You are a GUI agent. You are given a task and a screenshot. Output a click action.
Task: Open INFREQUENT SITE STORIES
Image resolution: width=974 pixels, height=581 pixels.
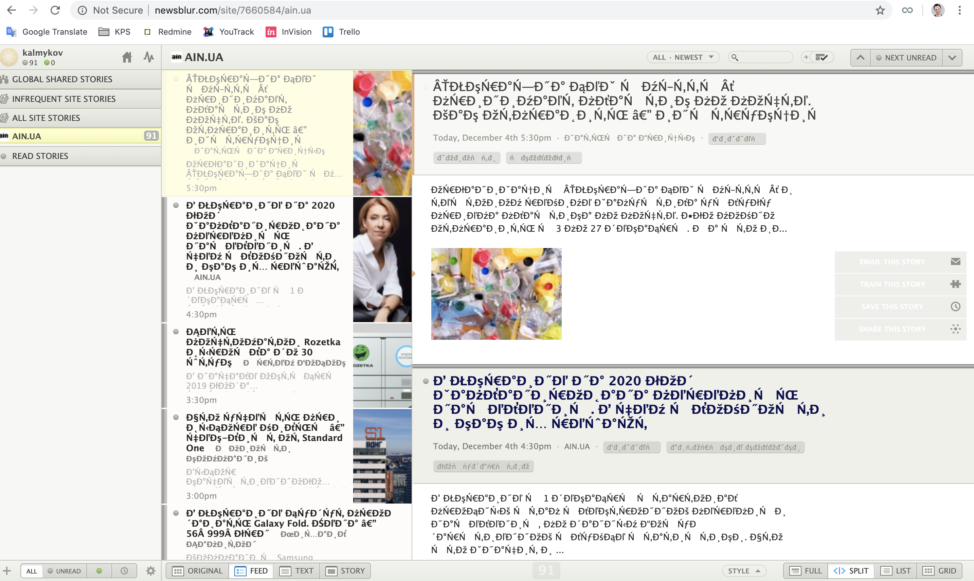click(x=80, y=99)
